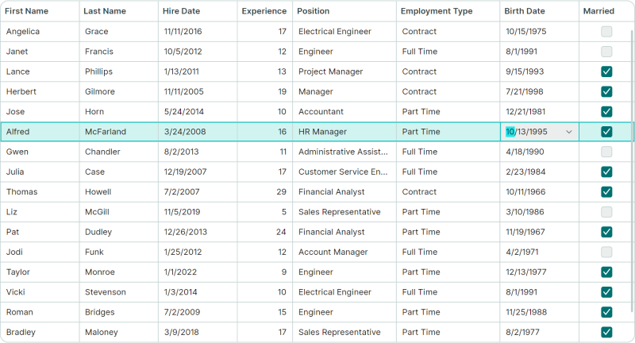Select the Experience cell for Pat Dudley
635x343 pixels.
click(x=265, y=232)
